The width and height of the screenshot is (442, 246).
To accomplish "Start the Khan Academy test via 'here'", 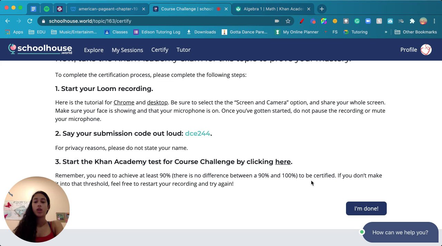I will tap(283, 162).
